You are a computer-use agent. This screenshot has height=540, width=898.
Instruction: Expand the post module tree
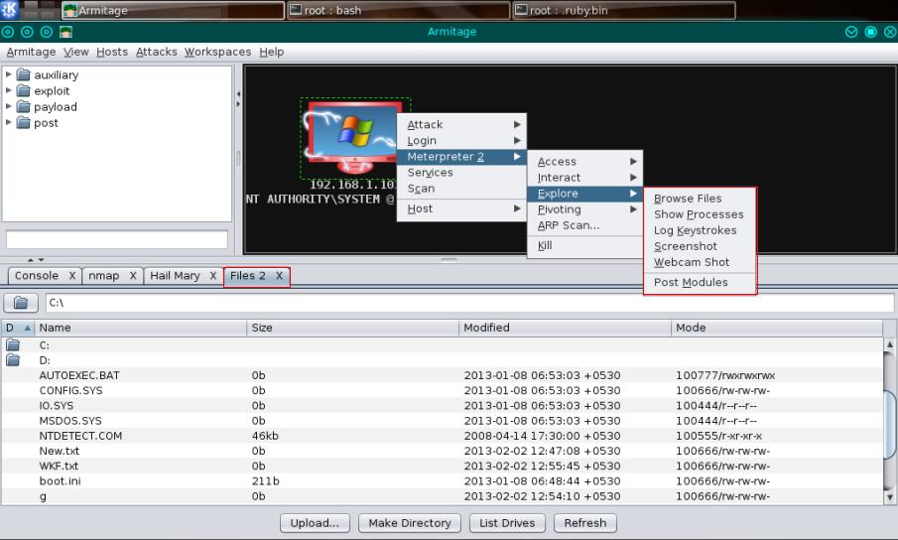[9, 122]
